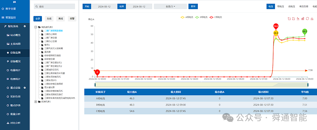Viewport: 317px width, 130px height.
Task: Select 备用1 in the device tree
Action: pyautogui.click(x=47, y=45)
